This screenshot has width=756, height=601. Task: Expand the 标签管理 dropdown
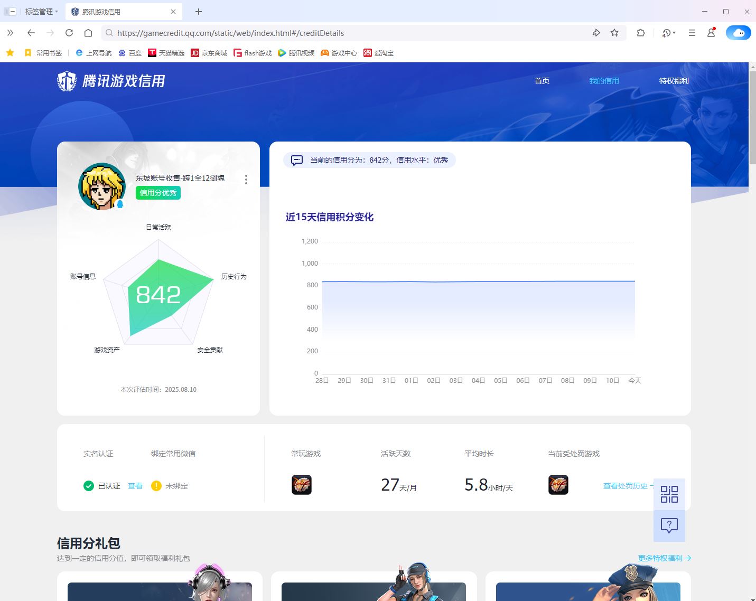[x=41, y=11]
